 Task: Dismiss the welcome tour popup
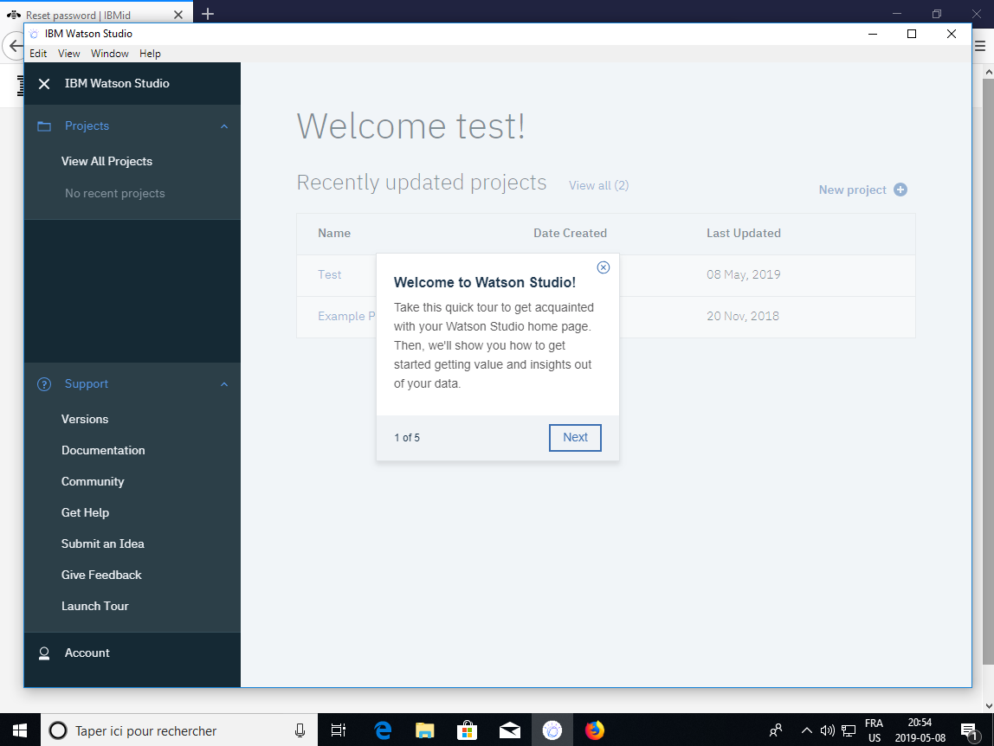[603, 267]
